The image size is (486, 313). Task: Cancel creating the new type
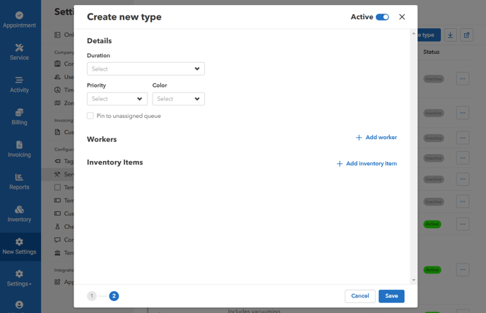[360, 296]
